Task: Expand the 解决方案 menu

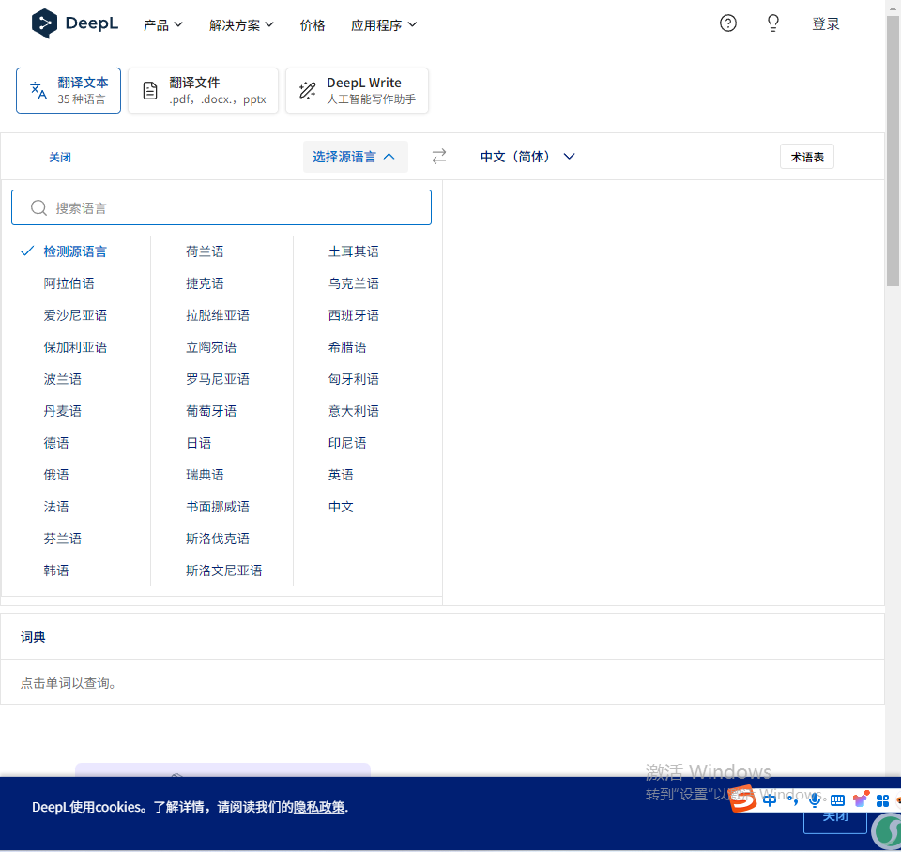Action: coord(241,24)
